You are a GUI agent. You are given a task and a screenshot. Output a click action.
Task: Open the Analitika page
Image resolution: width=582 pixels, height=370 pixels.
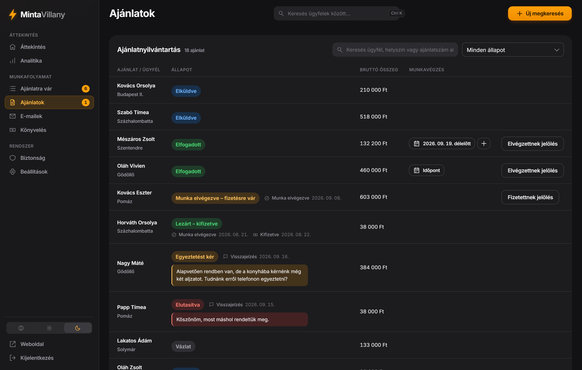(x=49, y=61)
